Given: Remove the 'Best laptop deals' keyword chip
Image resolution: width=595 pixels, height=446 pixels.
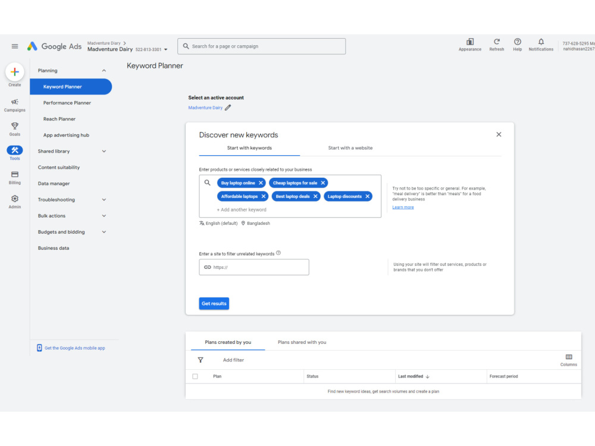Looking at the screenshot, I should pyautogui.click(x=315, y=196).
